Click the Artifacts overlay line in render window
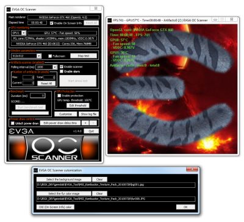 point(135,65)
